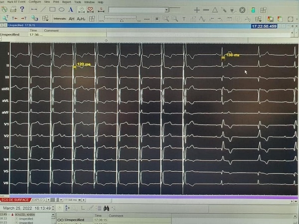Select the rectangle drawing tool
The width and height of the screenshot is (299, 224).
(x=52, y=9)
